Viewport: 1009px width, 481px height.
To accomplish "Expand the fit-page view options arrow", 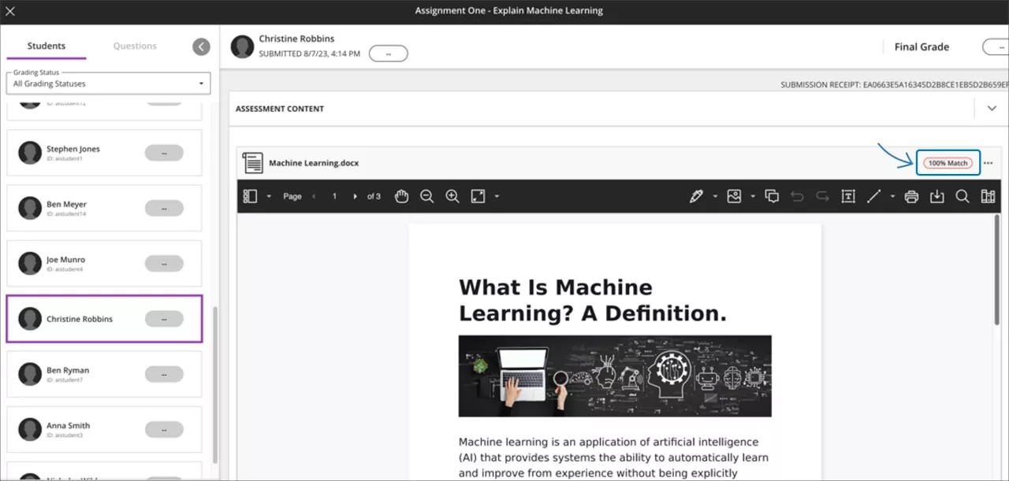I will [x=497, y=197].
